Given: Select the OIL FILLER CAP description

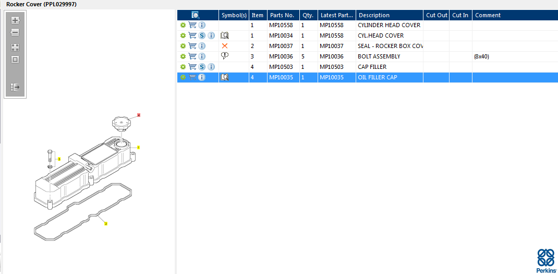Looking at the screenshot, I should click(377, 77).
